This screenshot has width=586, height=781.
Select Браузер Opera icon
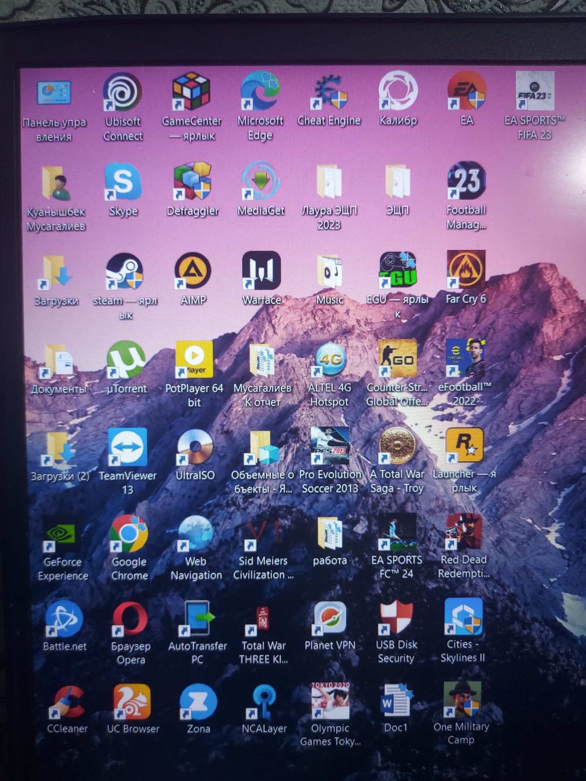[x=130, y=619]
